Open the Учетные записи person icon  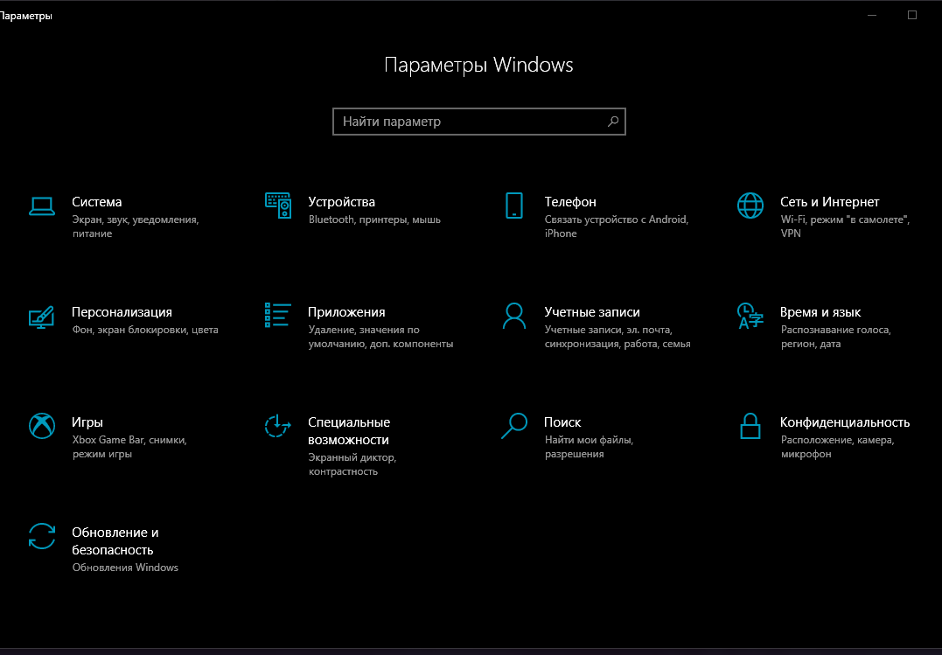coord(514,316)
